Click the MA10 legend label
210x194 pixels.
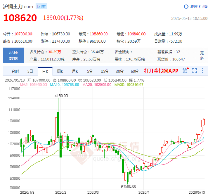(x=64, y=85)
